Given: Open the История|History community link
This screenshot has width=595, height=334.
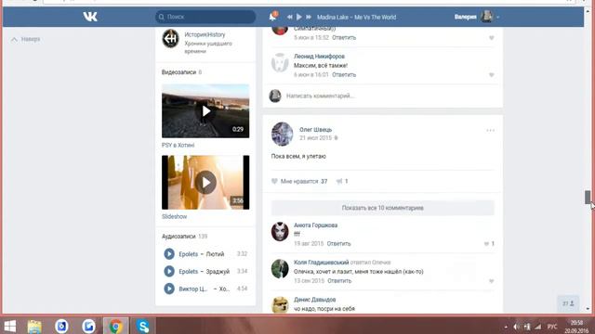Looking at the screenshot, I should coord(205,34).
